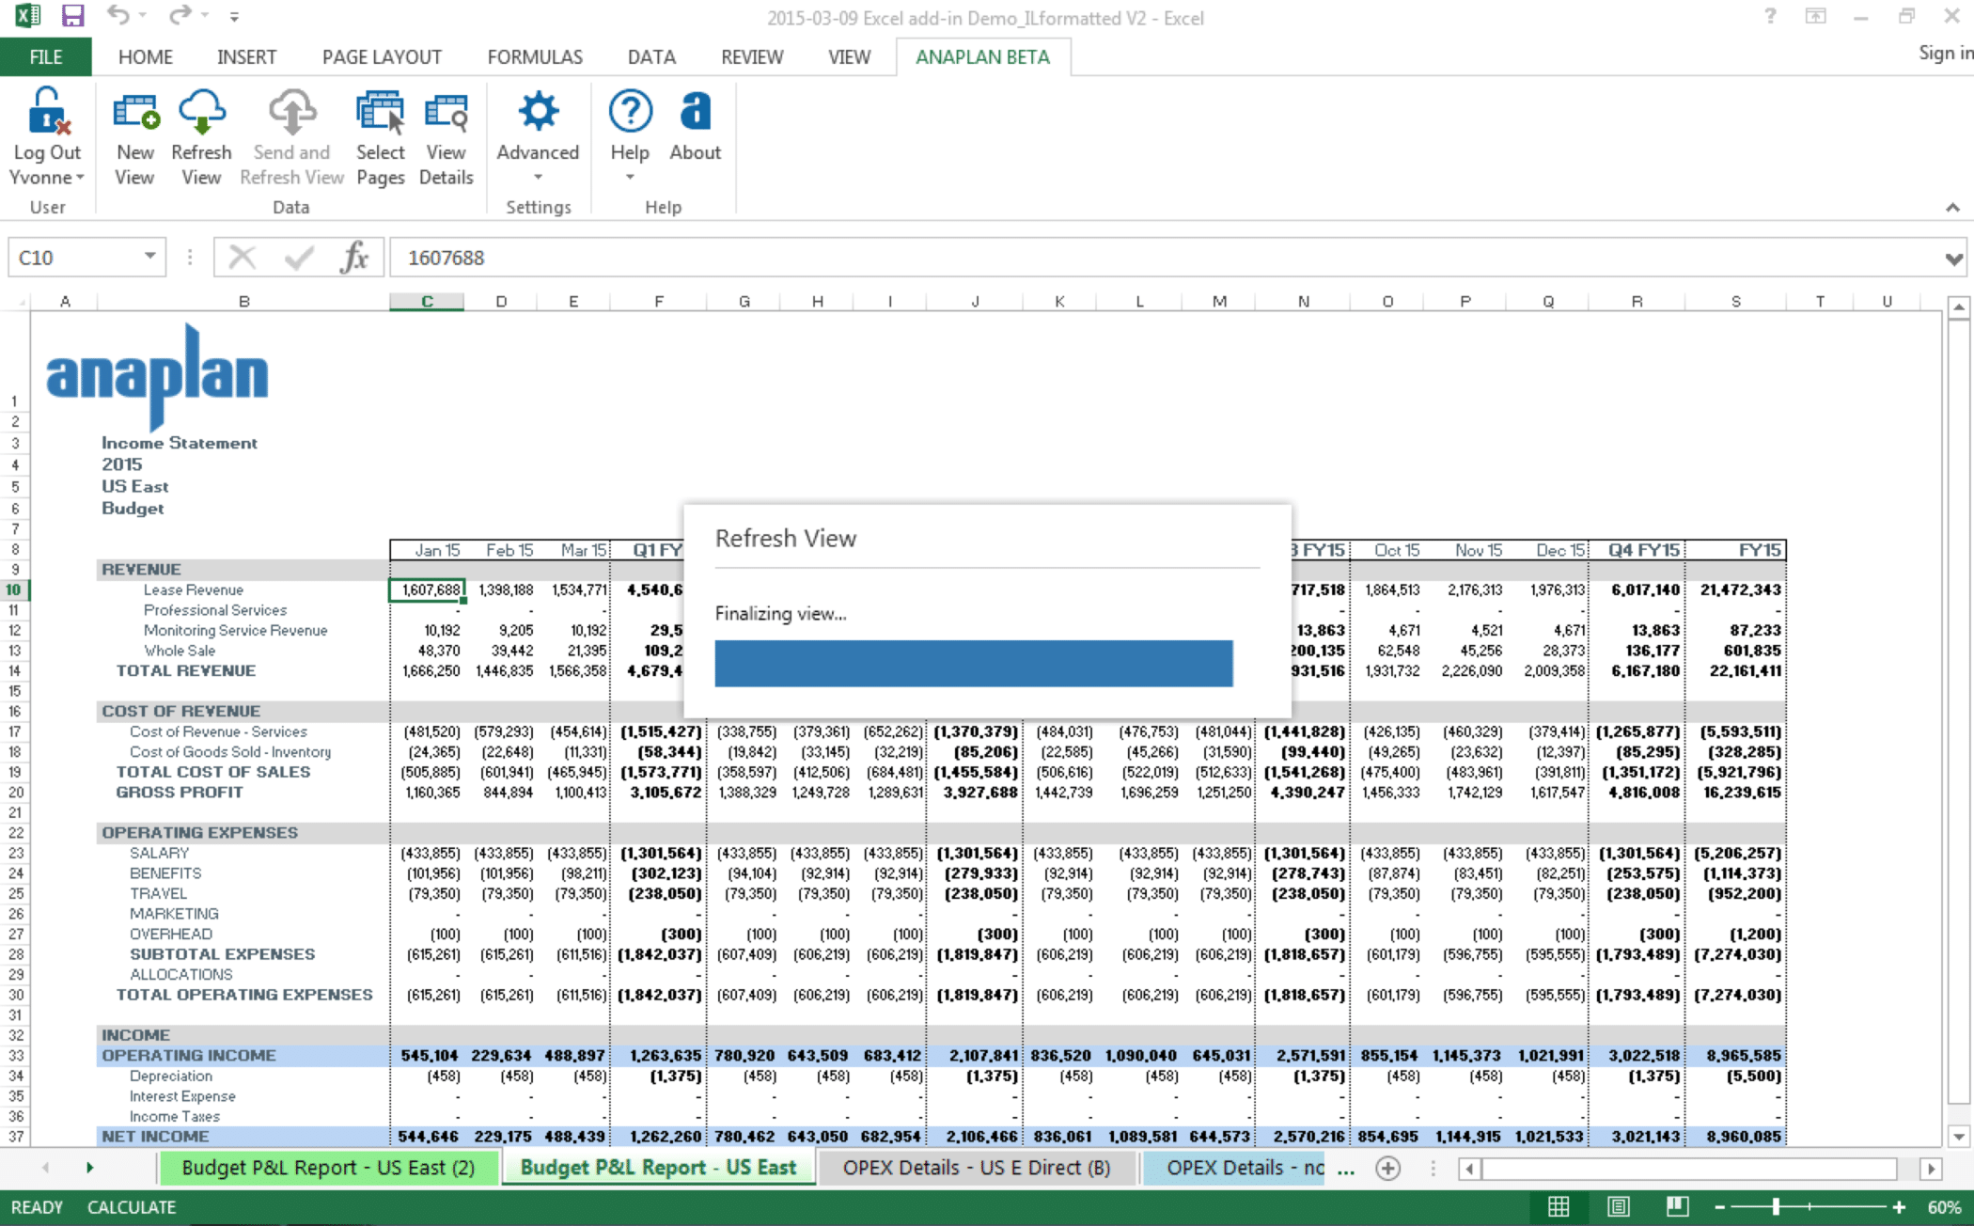This screenshot has height=1226, width=1974.
Task: Switch to OPEX Details - US E Direct (B) sheet
Action: tap(977, 1168)
